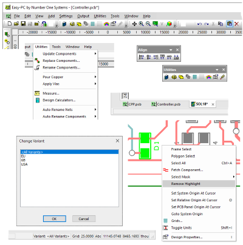Click the pencil icon in Utilities toolbar
The image size is (243, 245).
click(x=222, y=77)
